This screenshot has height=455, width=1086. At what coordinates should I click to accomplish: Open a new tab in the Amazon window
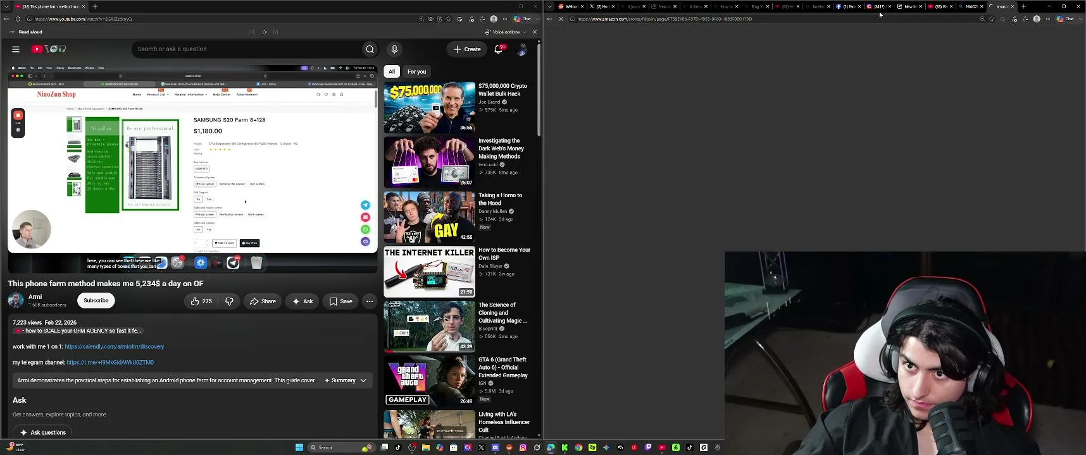[x=1023, y=6]
